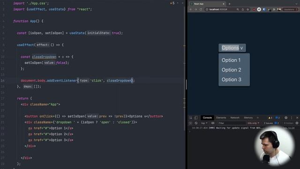Open DevTools settings gear
Viewport: 300px width, 169px height.
286,118
